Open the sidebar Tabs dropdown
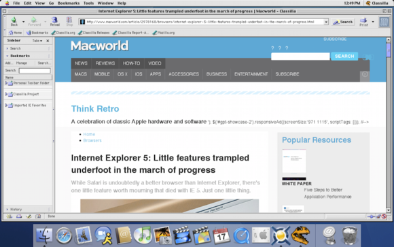Image resolution: width=394 pixels, height=247 pixels. pos(37,41)
